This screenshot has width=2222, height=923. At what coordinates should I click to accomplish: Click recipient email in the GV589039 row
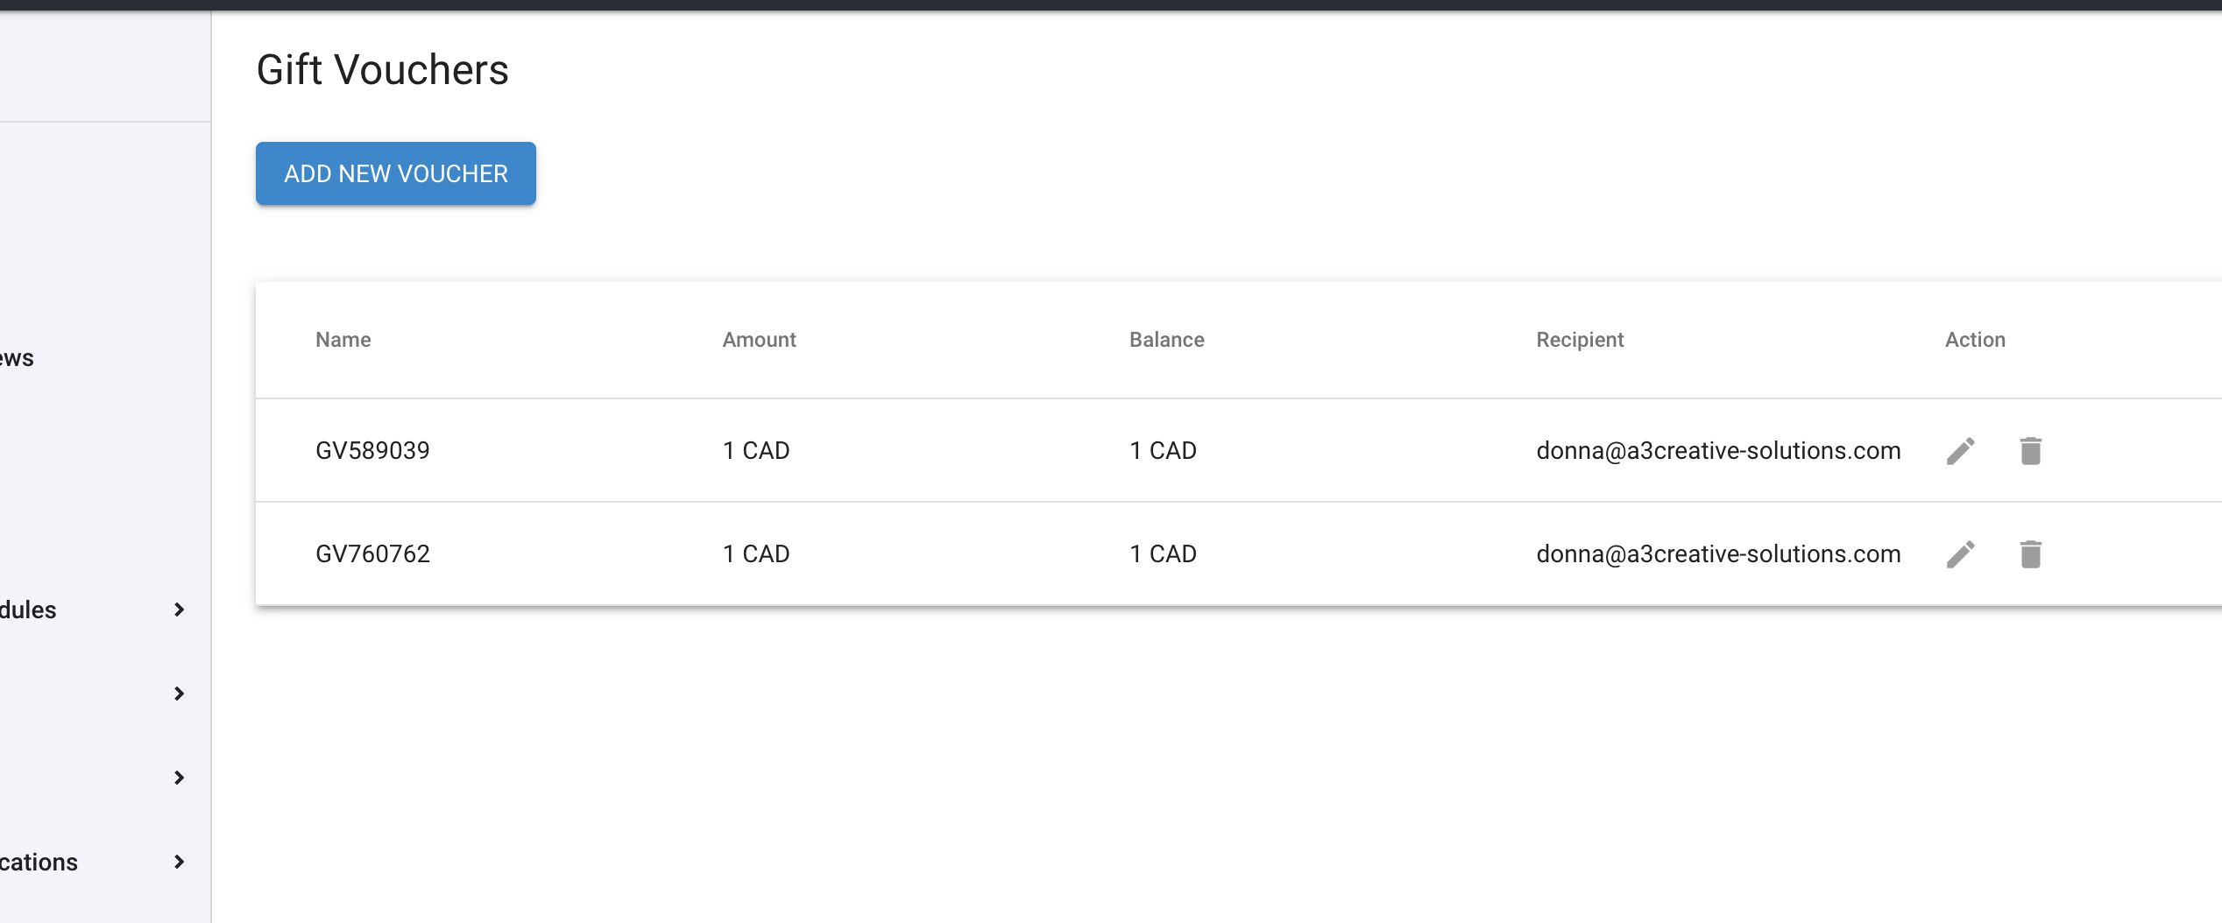coord(1718,451)
